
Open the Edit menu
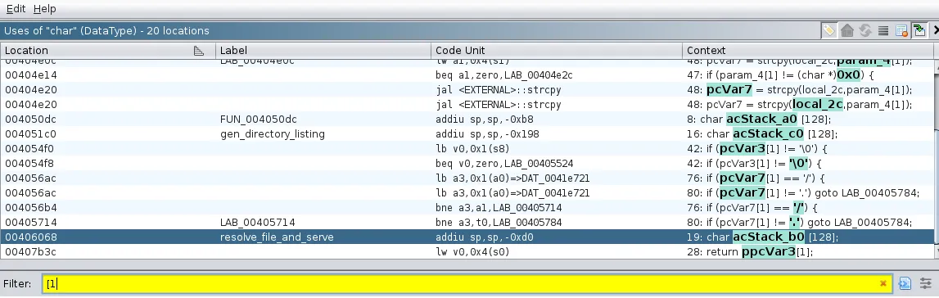[x=16, y=9]
